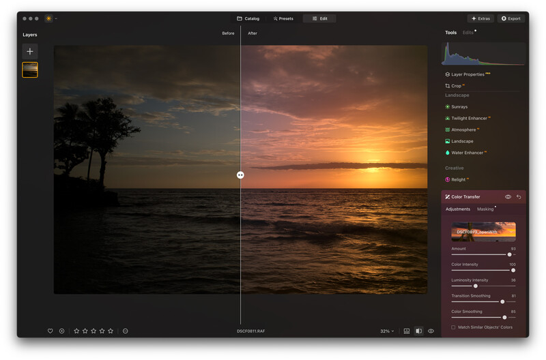This screenshot has width=546, height=360.
Task: Open the Twilight Enhancer tool
Action: (468, 118)
